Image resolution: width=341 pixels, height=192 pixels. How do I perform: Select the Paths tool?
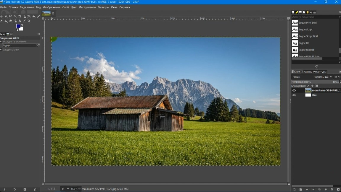tap(15, 21)
